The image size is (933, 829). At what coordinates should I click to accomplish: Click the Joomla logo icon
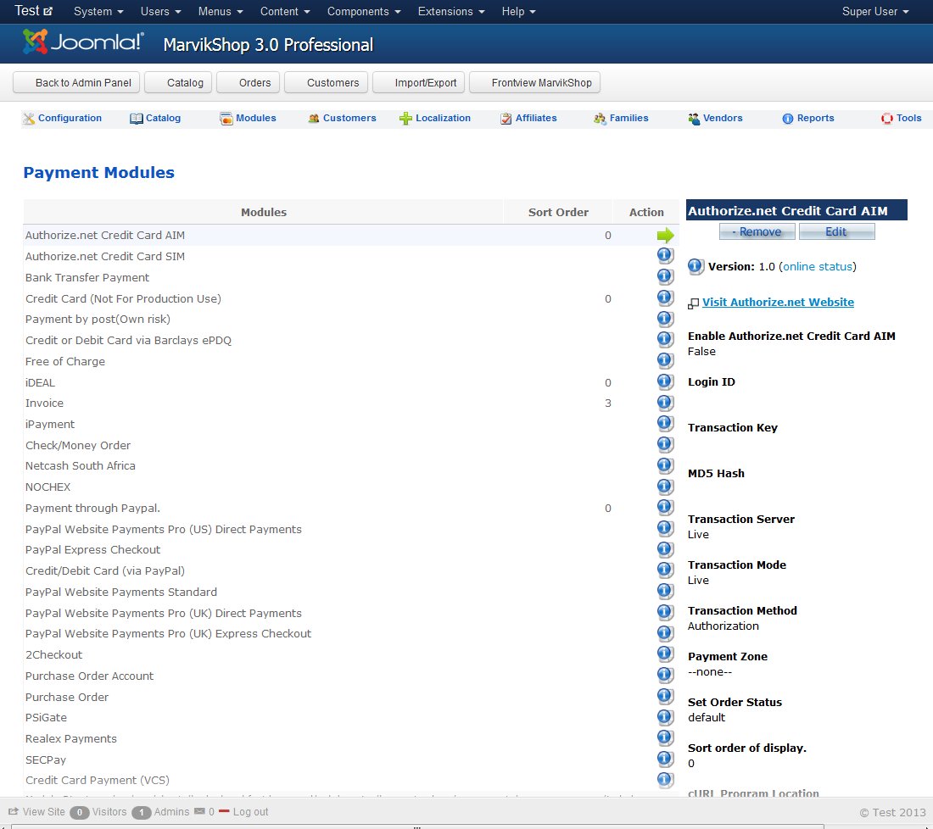point(35,42)
